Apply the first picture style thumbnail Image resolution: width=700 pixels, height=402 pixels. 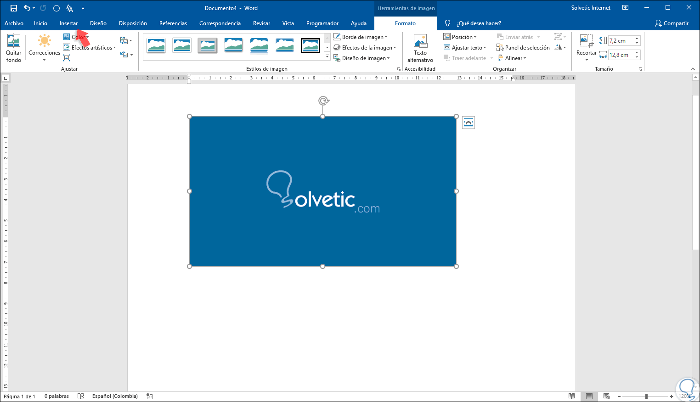coord(156,45)
